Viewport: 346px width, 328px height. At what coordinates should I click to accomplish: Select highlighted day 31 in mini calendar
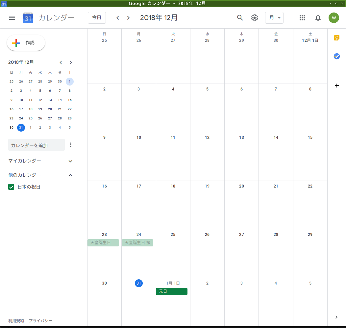point(21,128)
